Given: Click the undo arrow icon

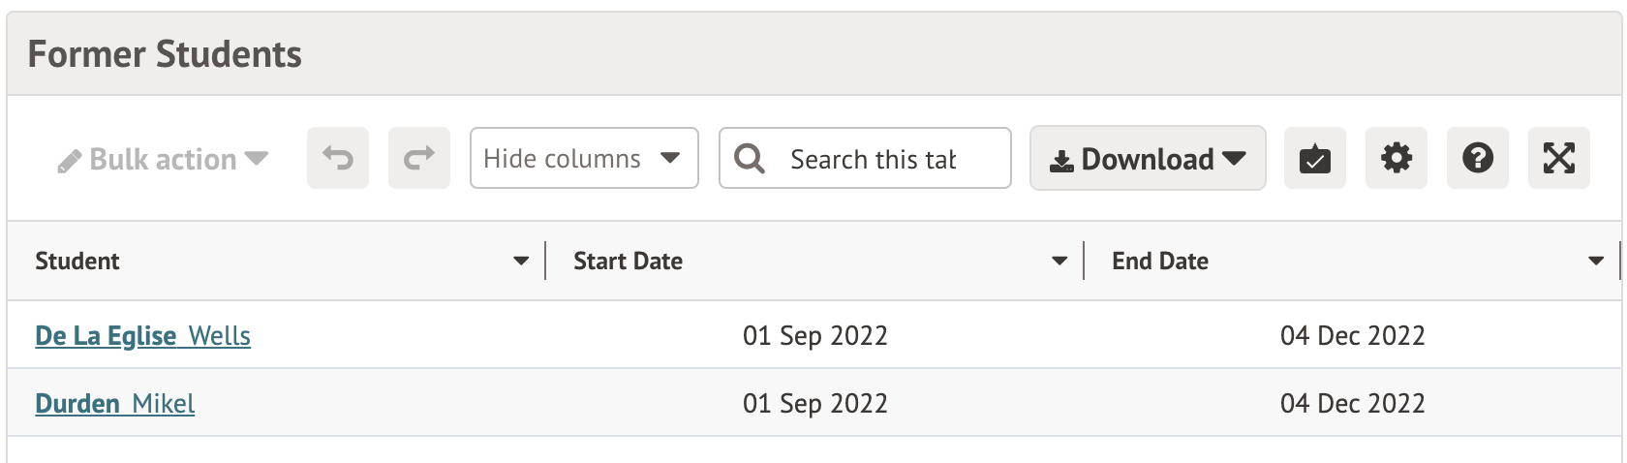Looking at the screenshot, I should point(338,158).
